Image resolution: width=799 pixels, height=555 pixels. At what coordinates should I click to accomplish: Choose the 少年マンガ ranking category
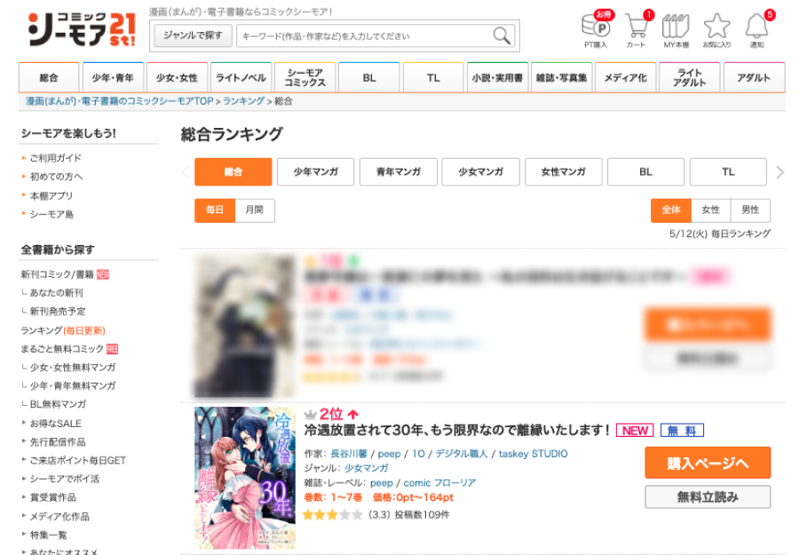click(315, 171)
